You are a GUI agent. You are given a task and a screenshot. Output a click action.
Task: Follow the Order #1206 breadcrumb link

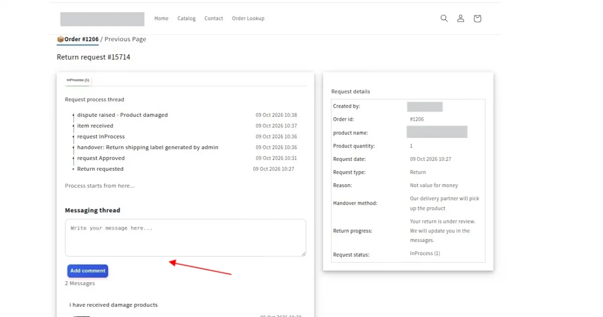tap(77, 39)
